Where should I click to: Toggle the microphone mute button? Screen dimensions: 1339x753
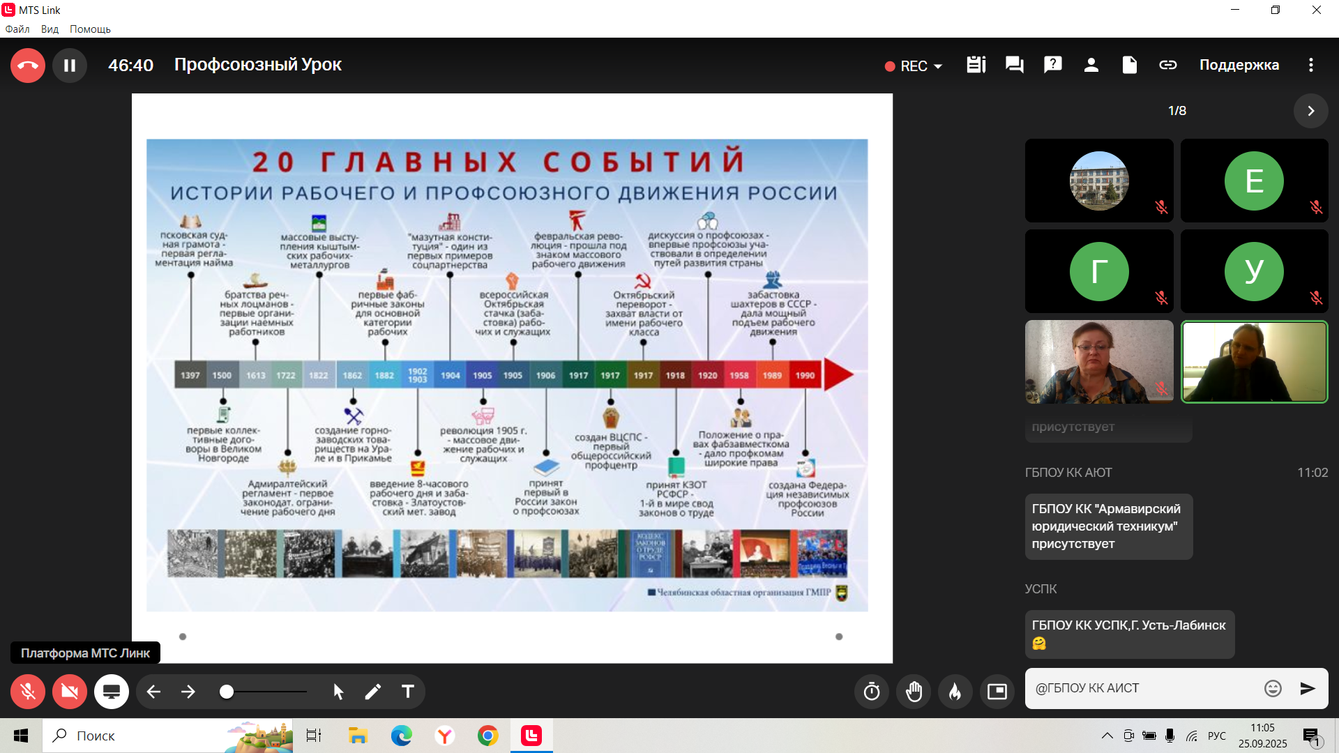[x=28, y=692]
